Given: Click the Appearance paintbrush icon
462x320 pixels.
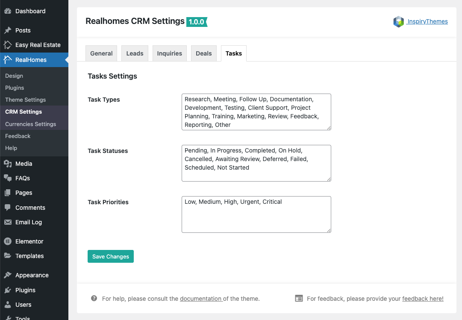Looking at the screenshot, I should tap(8, 275).
